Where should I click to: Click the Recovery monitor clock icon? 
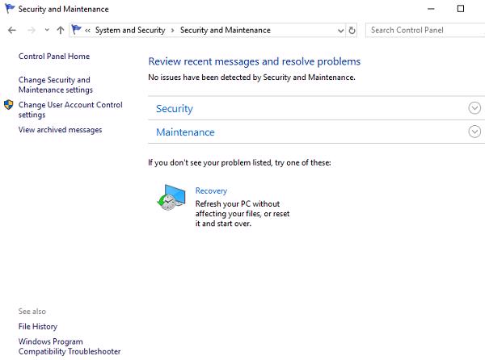(x=171, y=197)
